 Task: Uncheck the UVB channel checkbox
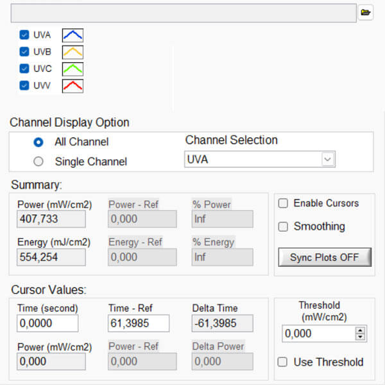click(24, 52)
